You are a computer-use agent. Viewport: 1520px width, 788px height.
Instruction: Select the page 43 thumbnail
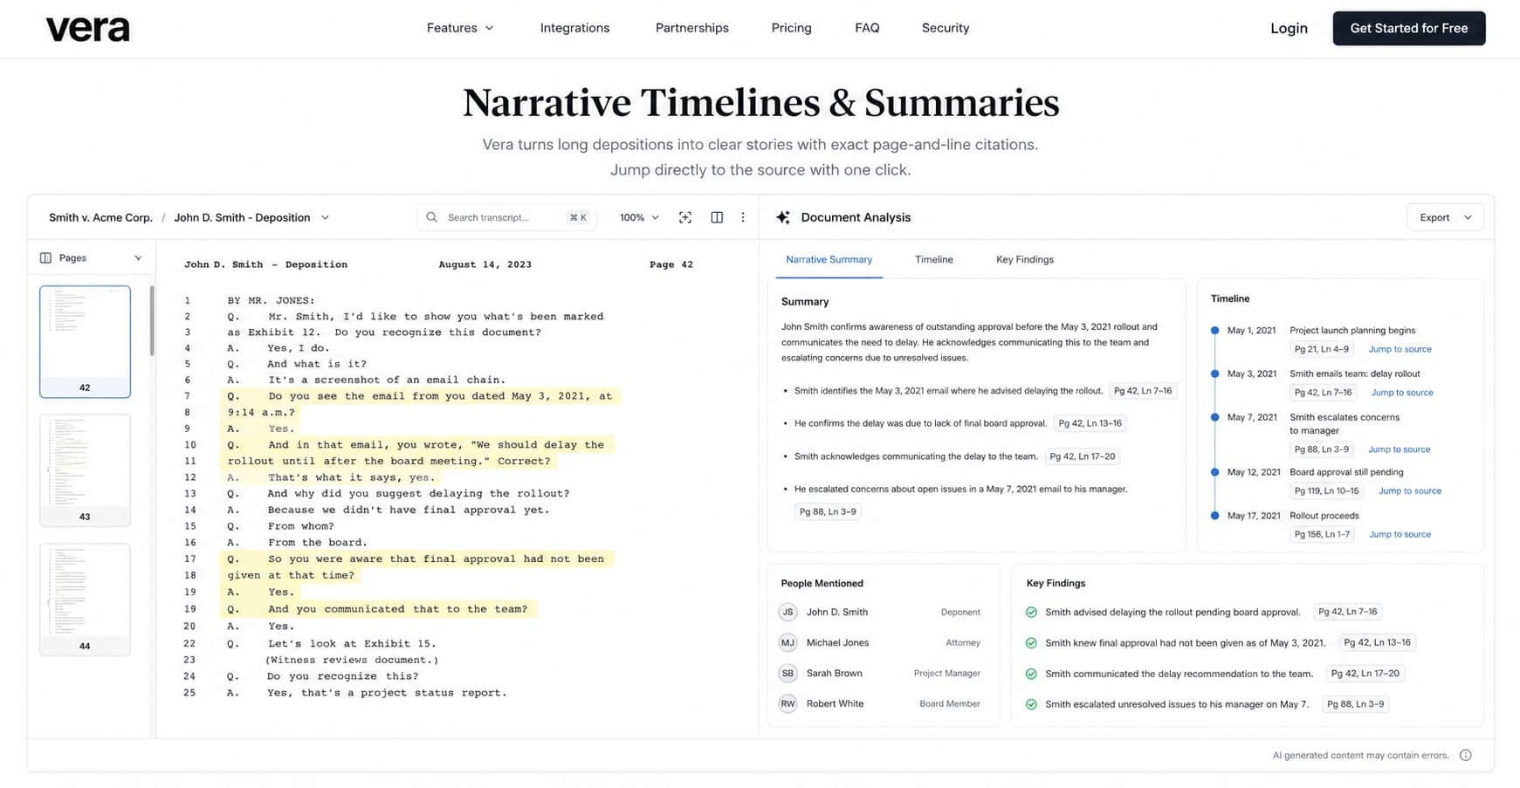pyautogui.click(x=85, y=470)
